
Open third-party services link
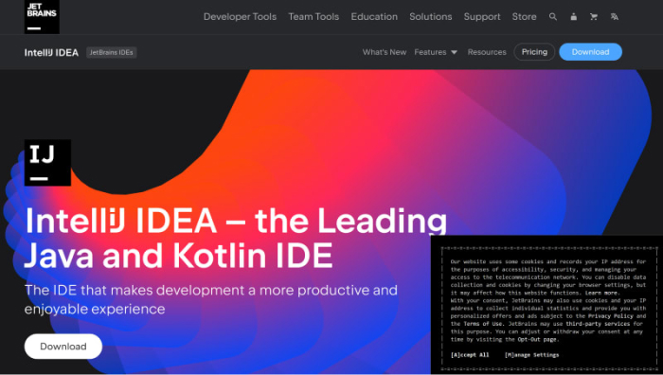[x=598, y=324]
